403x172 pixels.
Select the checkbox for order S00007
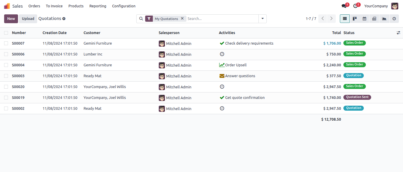click(6, 43)
